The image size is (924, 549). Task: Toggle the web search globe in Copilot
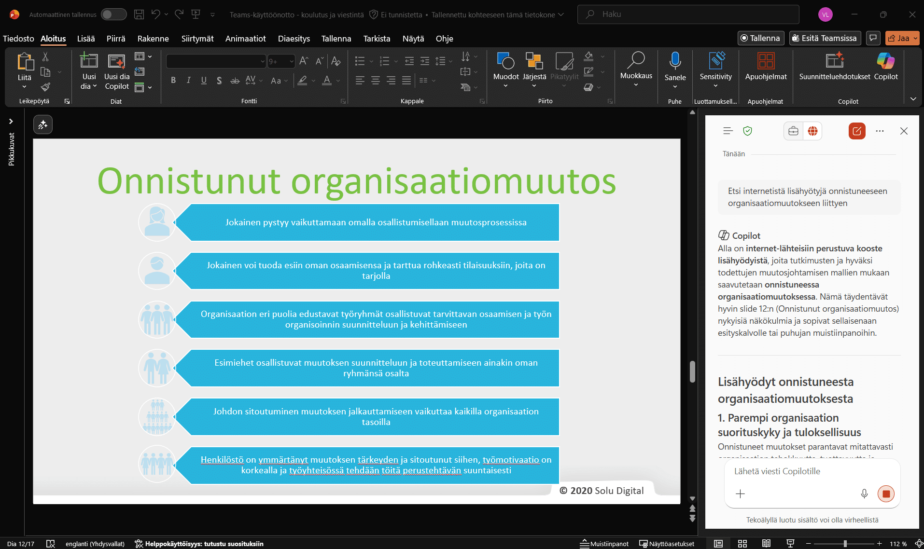click(x=813, y=131)
